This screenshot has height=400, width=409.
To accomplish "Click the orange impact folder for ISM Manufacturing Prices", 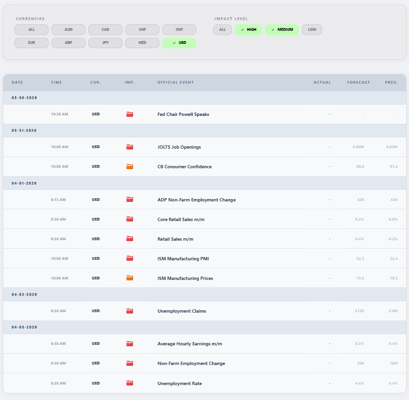I will tap(129, 278).
